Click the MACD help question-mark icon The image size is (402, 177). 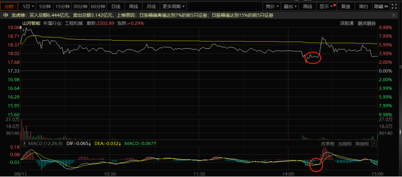tap(24, 144)
